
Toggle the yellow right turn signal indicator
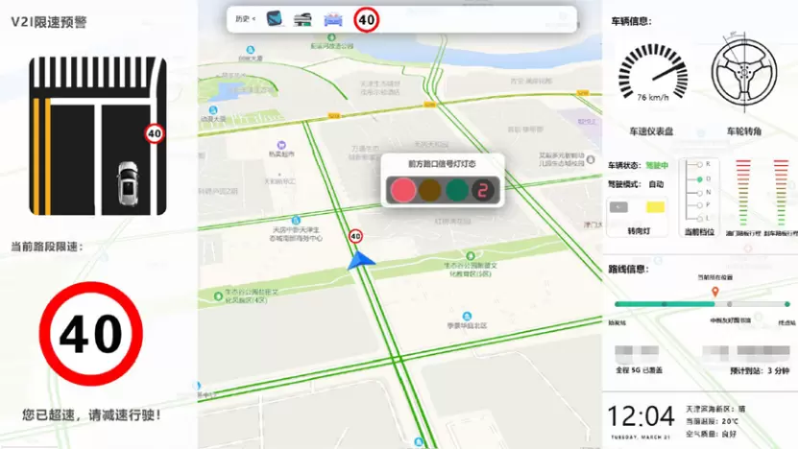pyautogui.click(x=655, y=207)
